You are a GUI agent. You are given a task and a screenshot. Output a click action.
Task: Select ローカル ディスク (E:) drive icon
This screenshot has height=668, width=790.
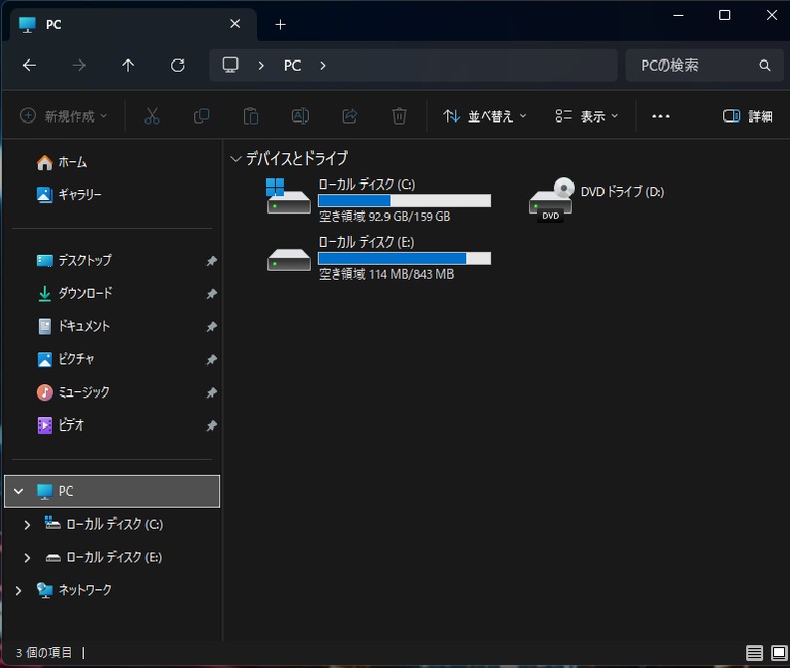288,259
